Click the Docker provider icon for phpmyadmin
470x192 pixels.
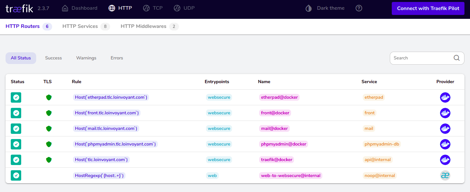tap(445, 144)
